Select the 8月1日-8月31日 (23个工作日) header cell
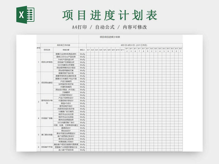This screenshot has width=219, height=164. (x=134, y=45)
